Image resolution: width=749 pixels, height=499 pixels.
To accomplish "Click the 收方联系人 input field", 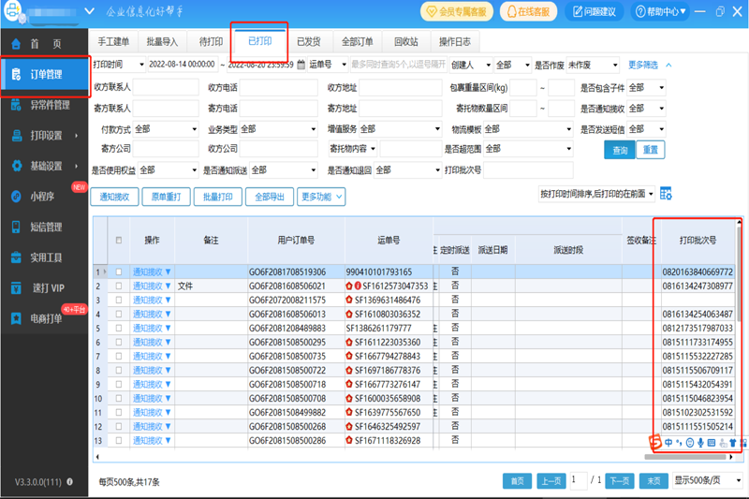I will [166, 88].
